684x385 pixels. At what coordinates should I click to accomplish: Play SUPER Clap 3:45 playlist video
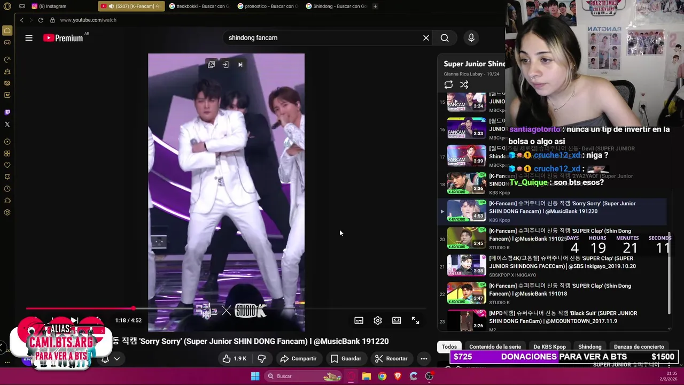pyautogui.click(x=467, y=238)
